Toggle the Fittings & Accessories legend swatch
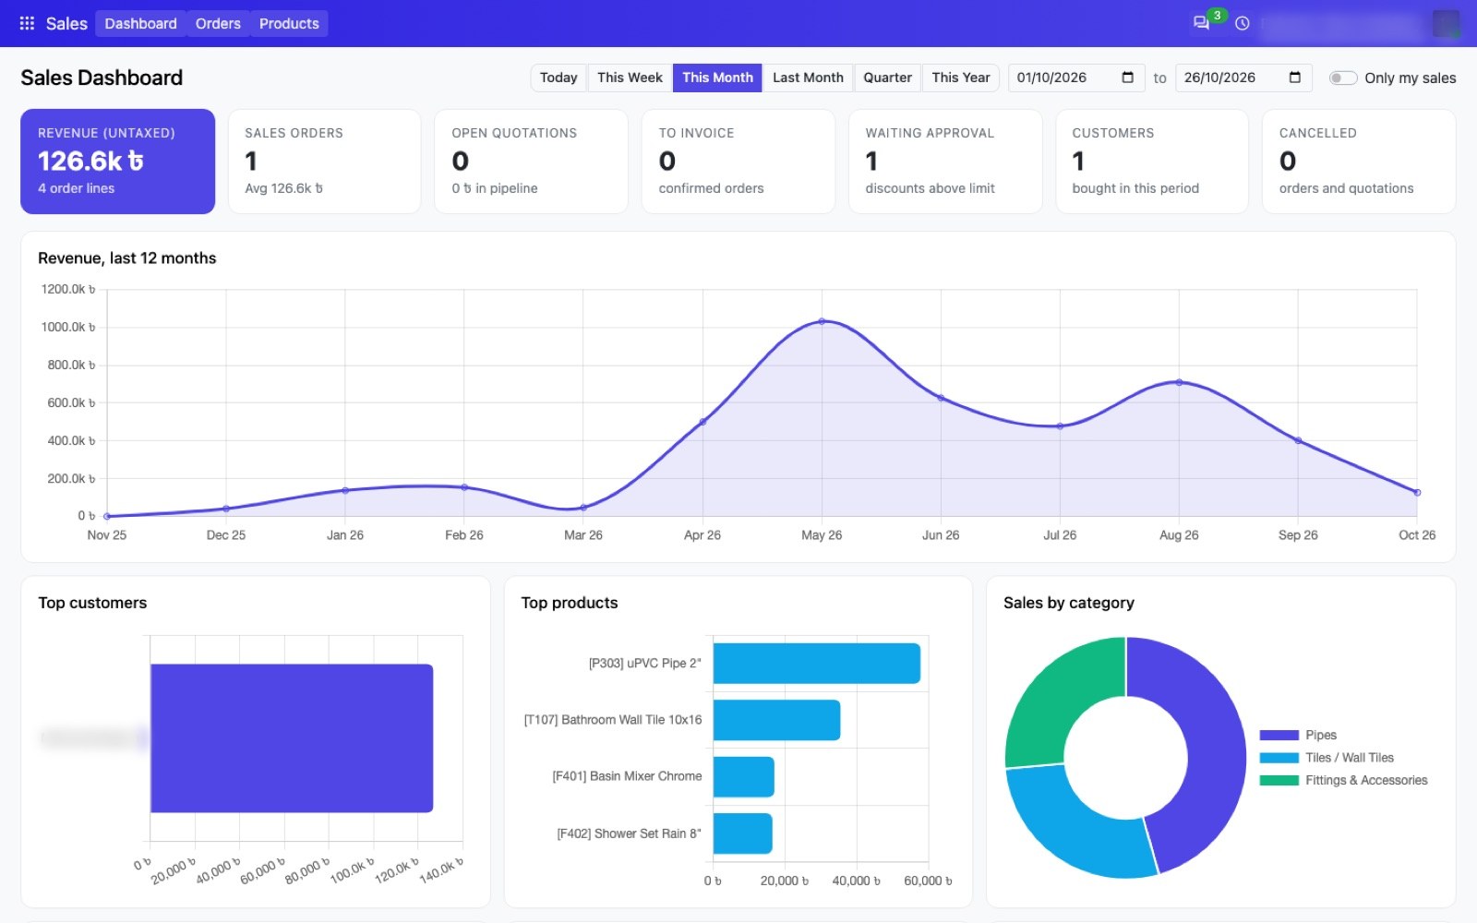1477x923 pixels. [1279, 781]
